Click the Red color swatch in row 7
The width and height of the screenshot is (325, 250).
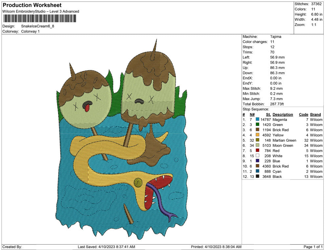tap(257, 150)
